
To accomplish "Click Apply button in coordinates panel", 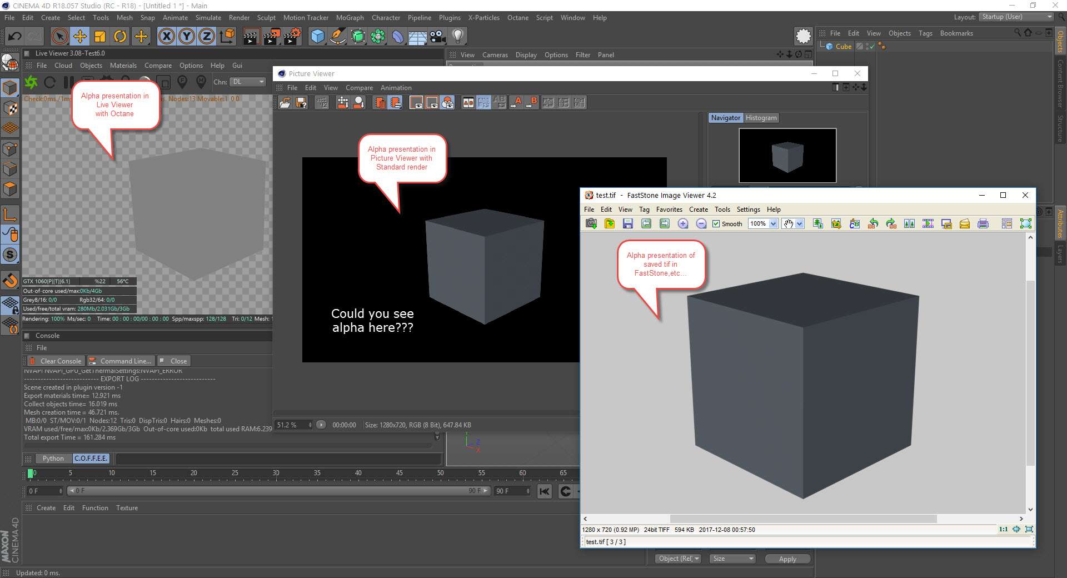I will [x=787, y=559].
